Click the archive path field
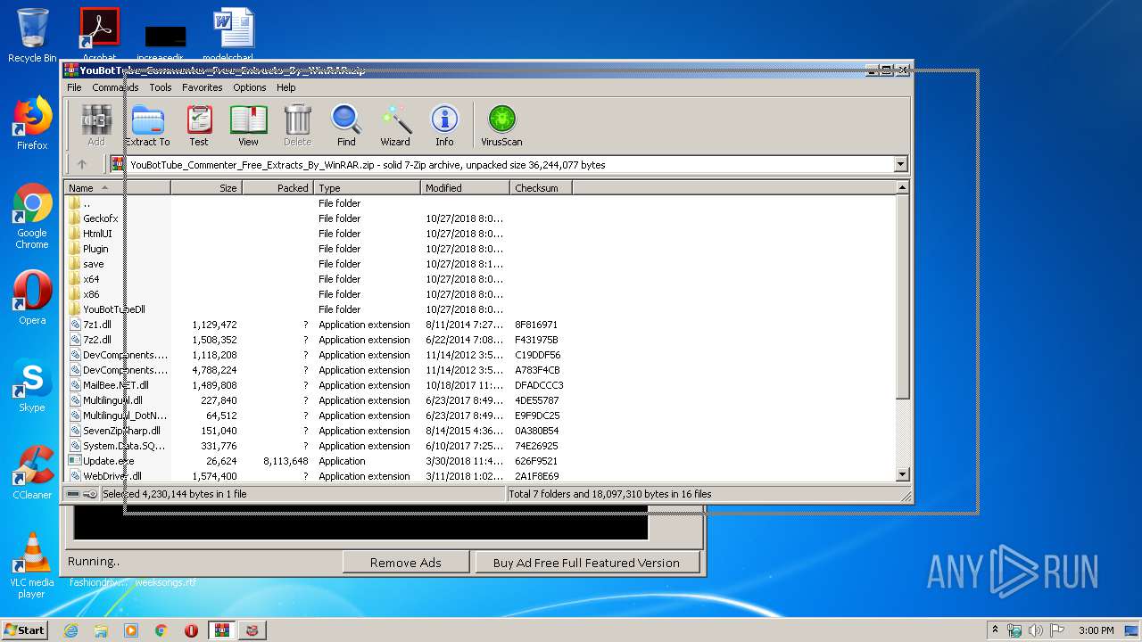Viewport: 1142px width, 642px height. click(509, 164)
